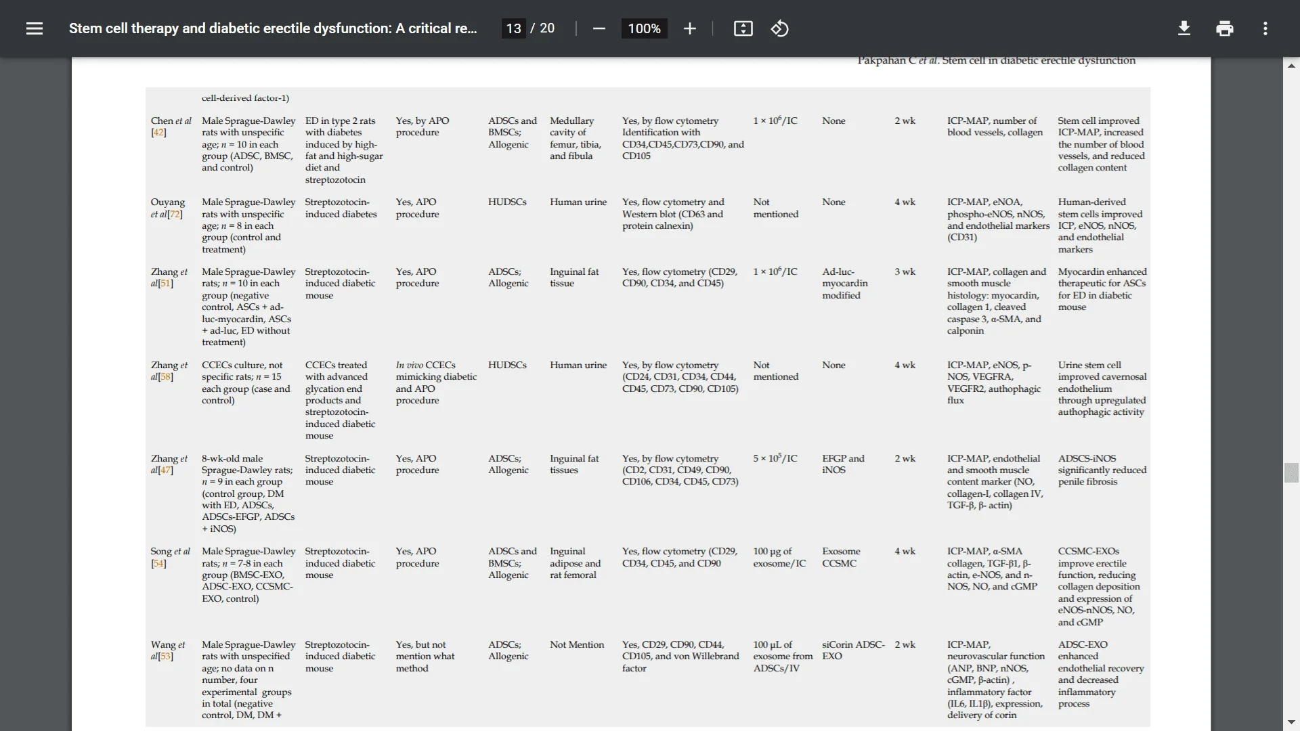Click '3 wk' duration cell
Image resolution: width=1300 pixels, height=731 pixels.
[904, 272]
